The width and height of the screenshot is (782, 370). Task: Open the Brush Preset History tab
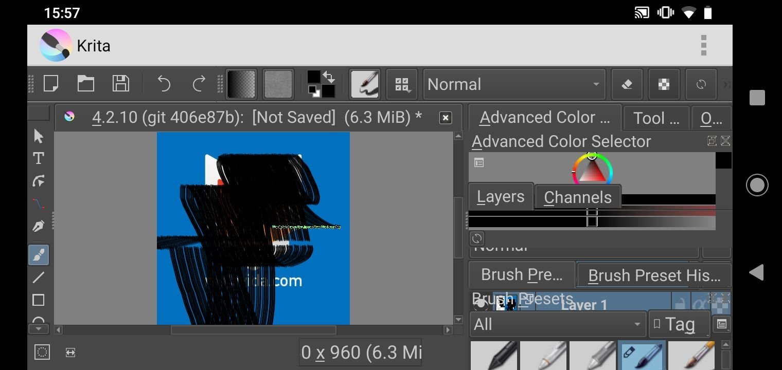654,275
